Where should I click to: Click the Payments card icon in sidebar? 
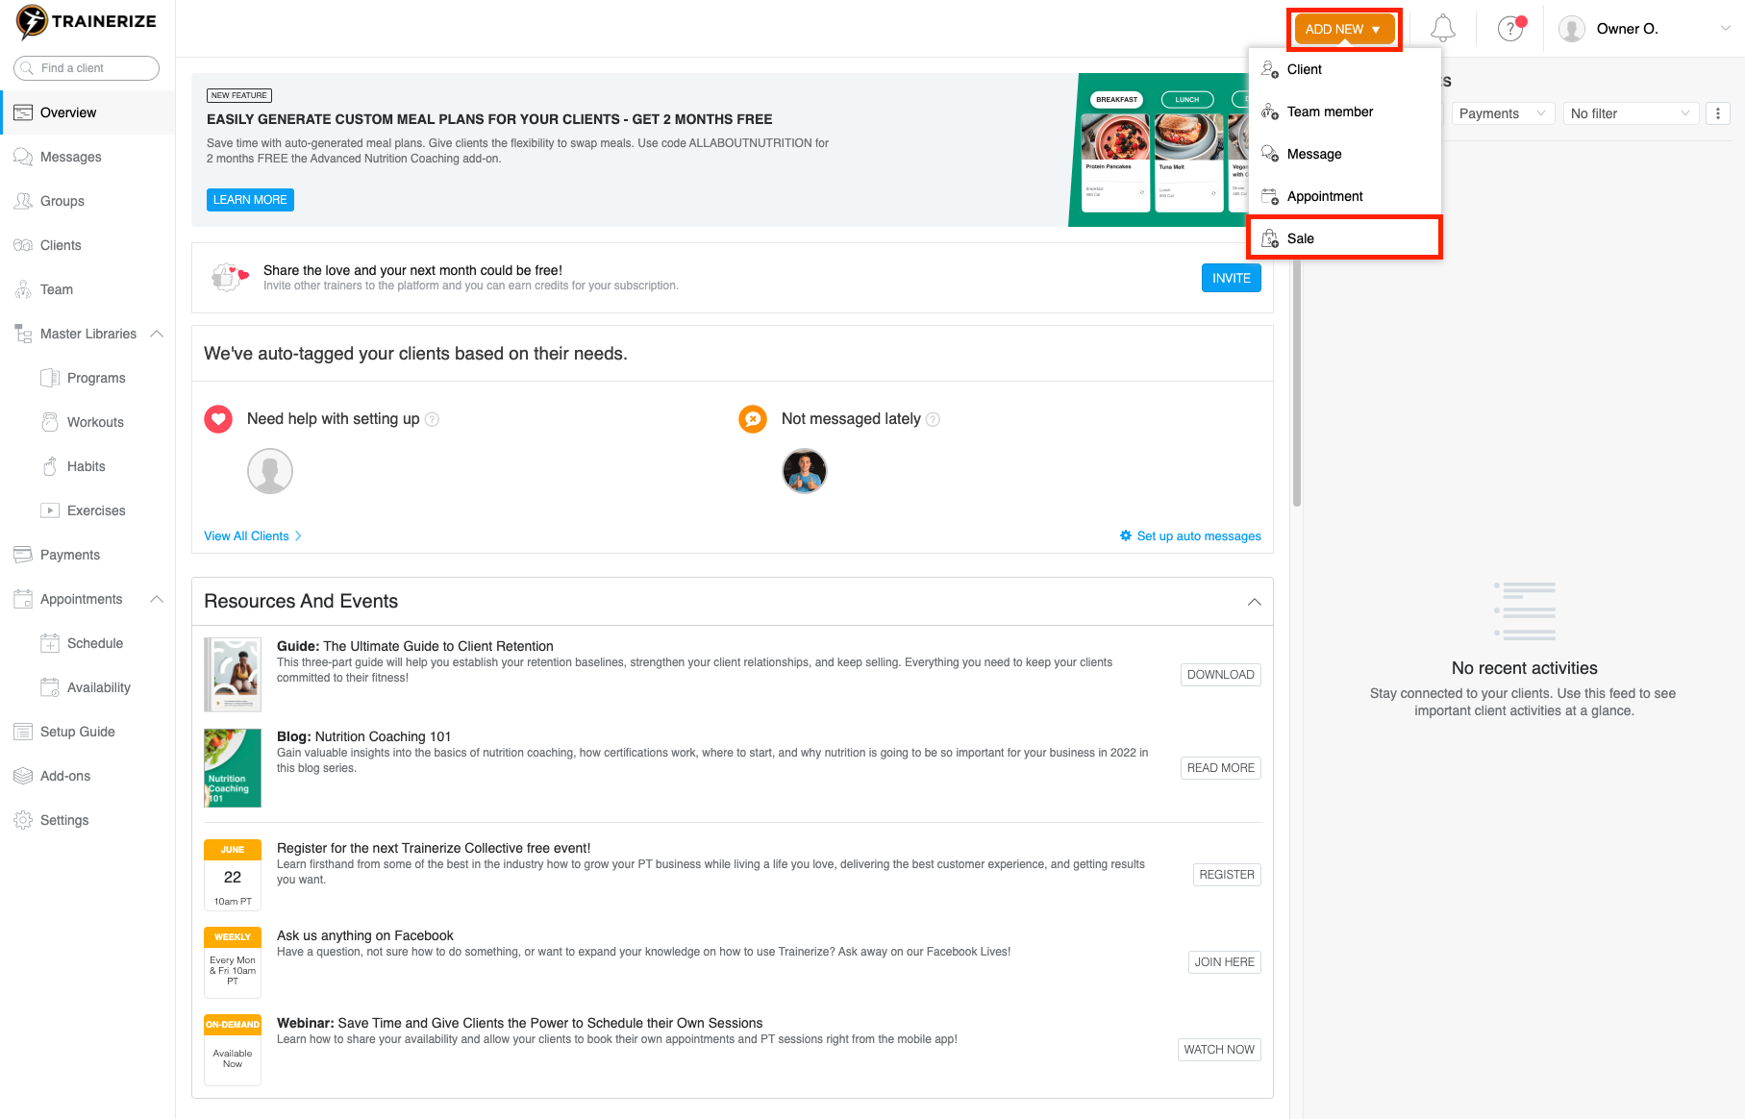pyautogui.click(x=23, y=555)
